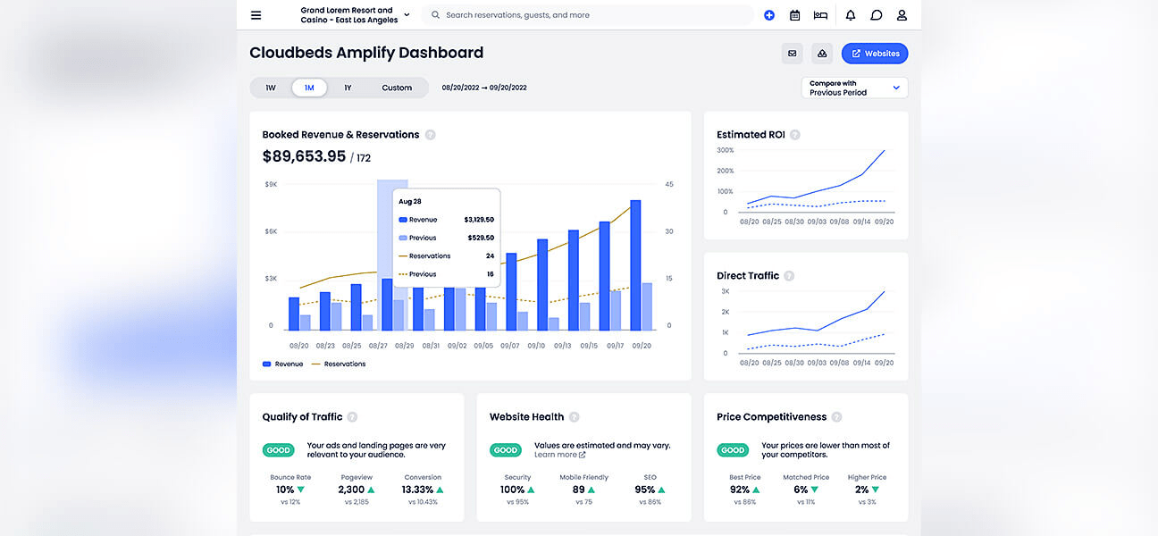Open the hamburger menu
1158x536 pixels.
(x=256, y=15)
